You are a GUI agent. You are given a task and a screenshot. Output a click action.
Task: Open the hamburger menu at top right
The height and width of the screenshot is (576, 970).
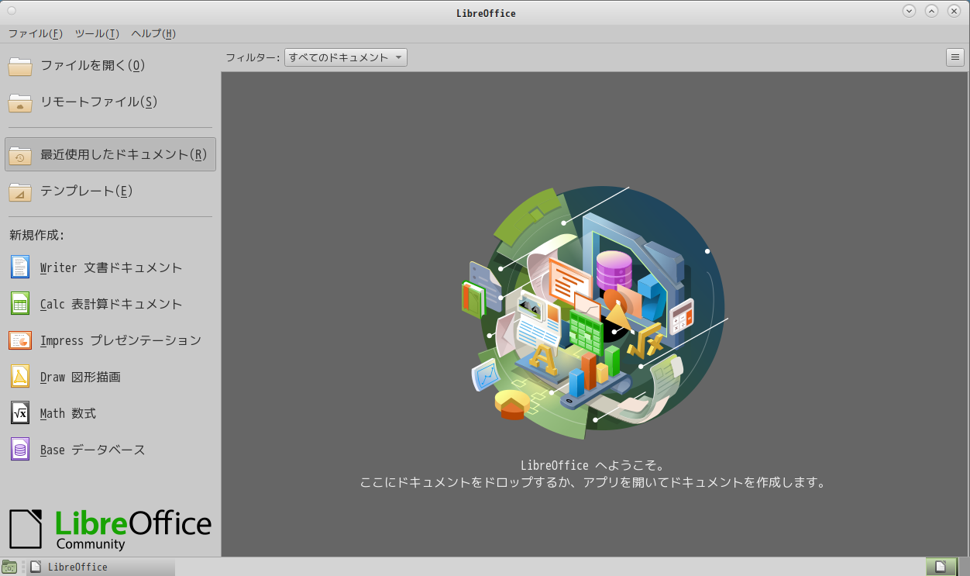pyautogui.click(x=955, y=57)
